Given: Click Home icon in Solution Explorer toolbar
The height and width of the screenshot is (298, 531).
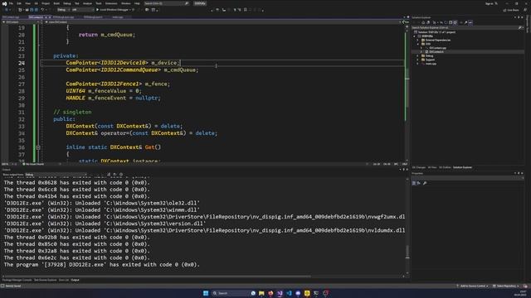Looking at the screenshot, I should (x=423, y=22).
